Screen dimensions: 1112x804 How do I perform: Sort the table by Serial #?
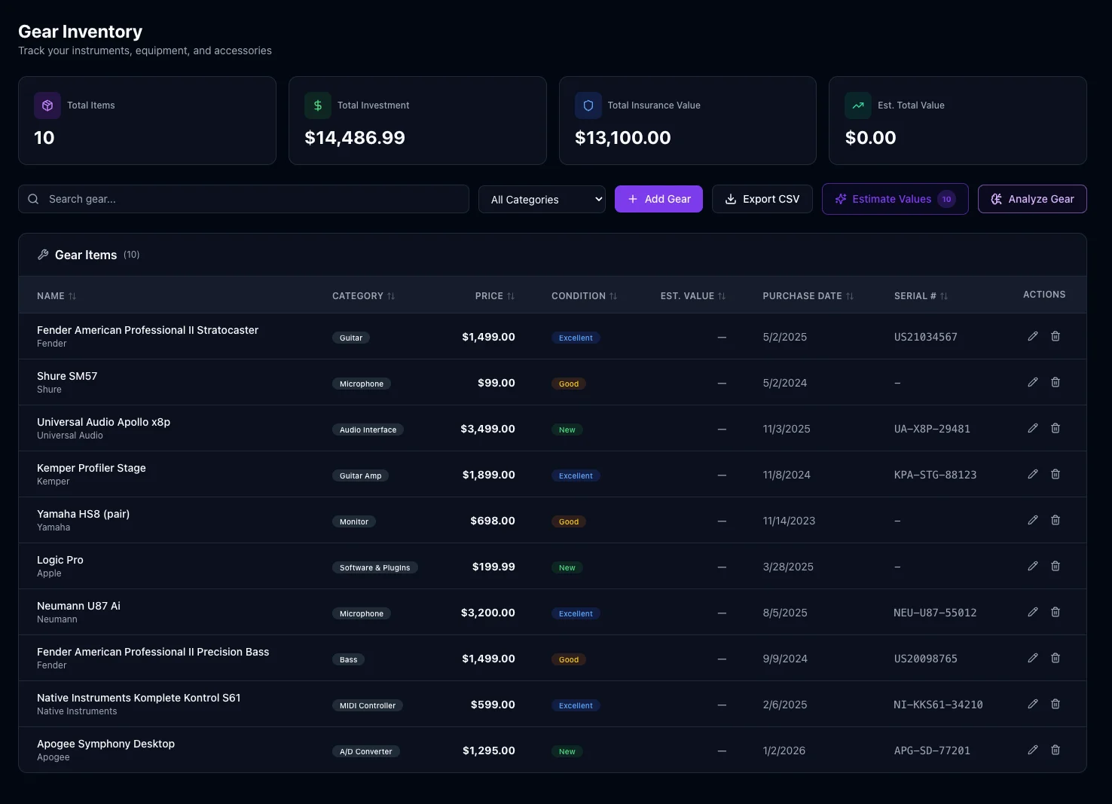pos(921,296)
